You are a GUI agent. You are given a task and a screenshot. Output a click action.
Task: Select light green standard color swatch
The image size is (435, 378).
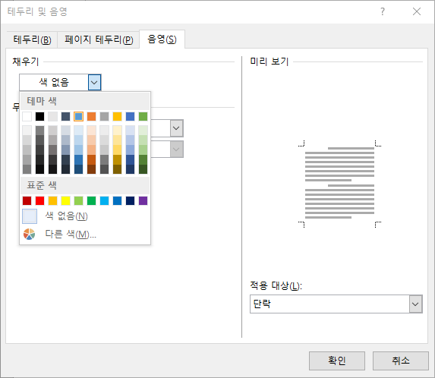point(78,200)
